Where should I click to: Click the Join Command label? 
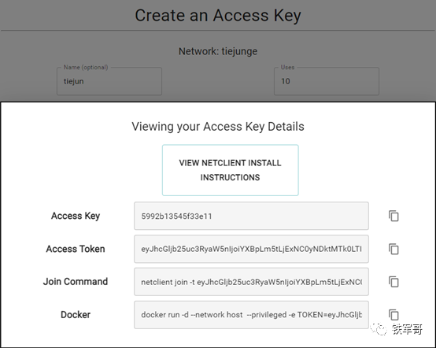coord(76,282)
